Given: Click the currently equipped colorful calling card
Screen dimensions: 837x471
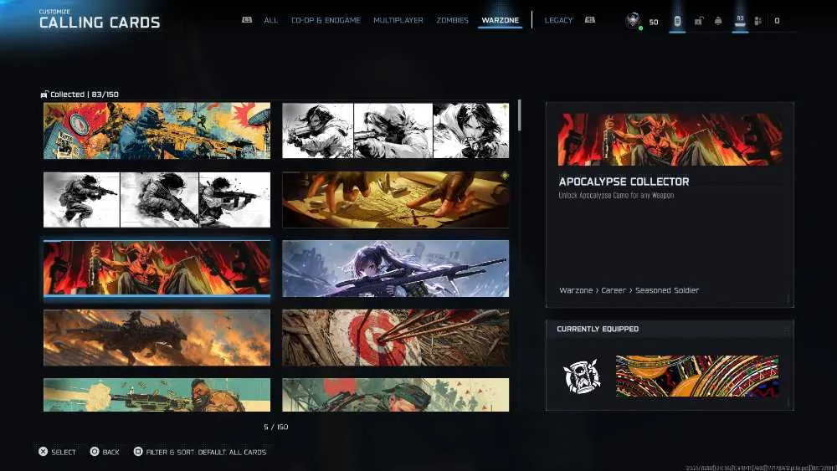Looking at the screenshot, I should pyautogui.click(x=697, y=376).
